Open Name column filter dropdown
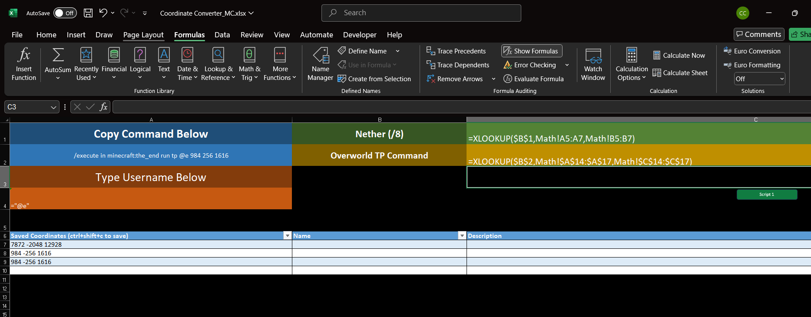This screenshot has height=317, width=811. click(462, 235)
